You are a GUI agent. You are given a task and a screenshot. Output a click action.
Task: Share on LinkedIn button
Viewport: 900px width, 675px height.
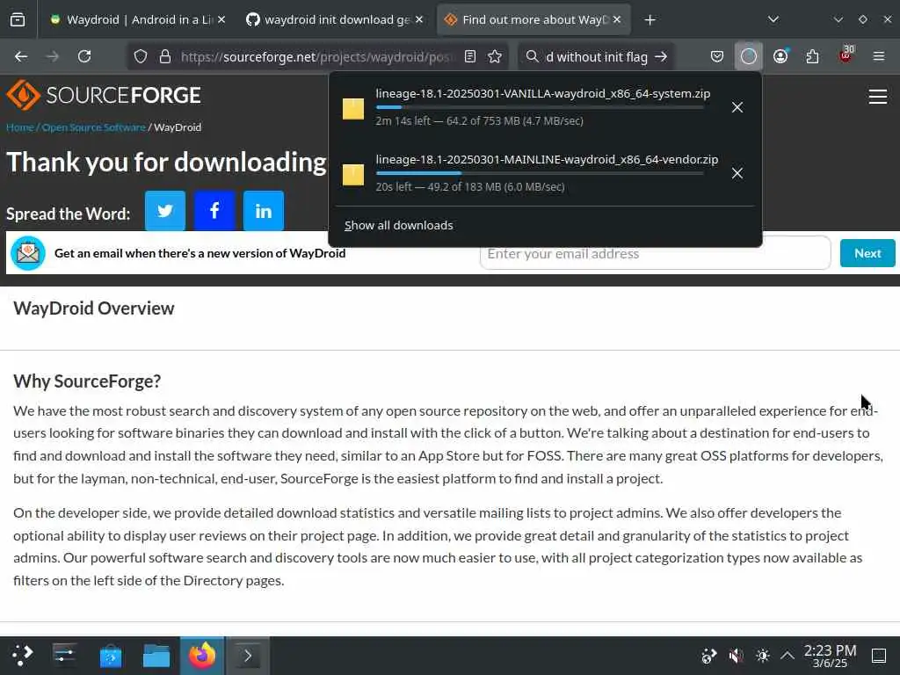point(264,211)
